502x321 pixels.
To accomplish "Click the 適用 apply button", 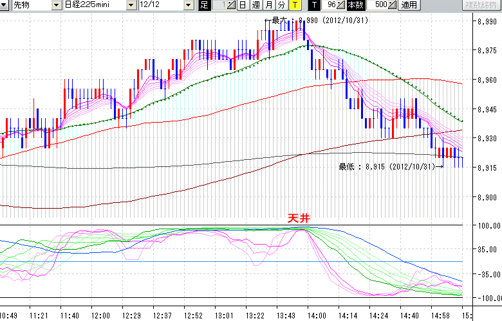I will pyautogui.click(x=408, y=5).
